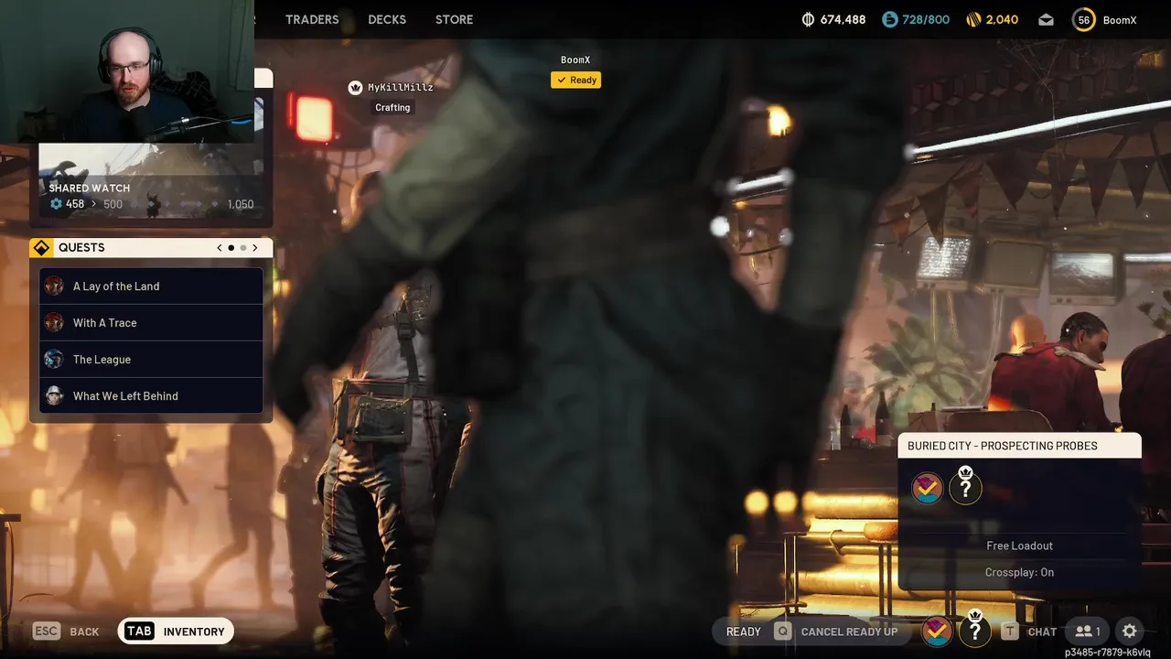Click the Q key prompt icon

tap(782, 632)
